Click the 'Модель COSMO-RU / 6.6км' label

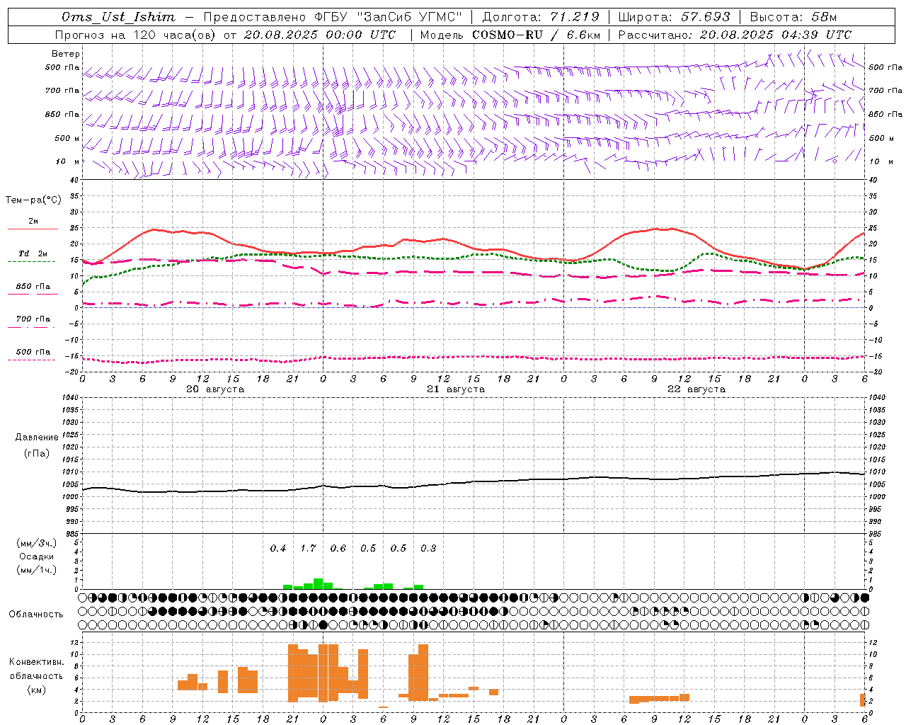click(510, 35)
